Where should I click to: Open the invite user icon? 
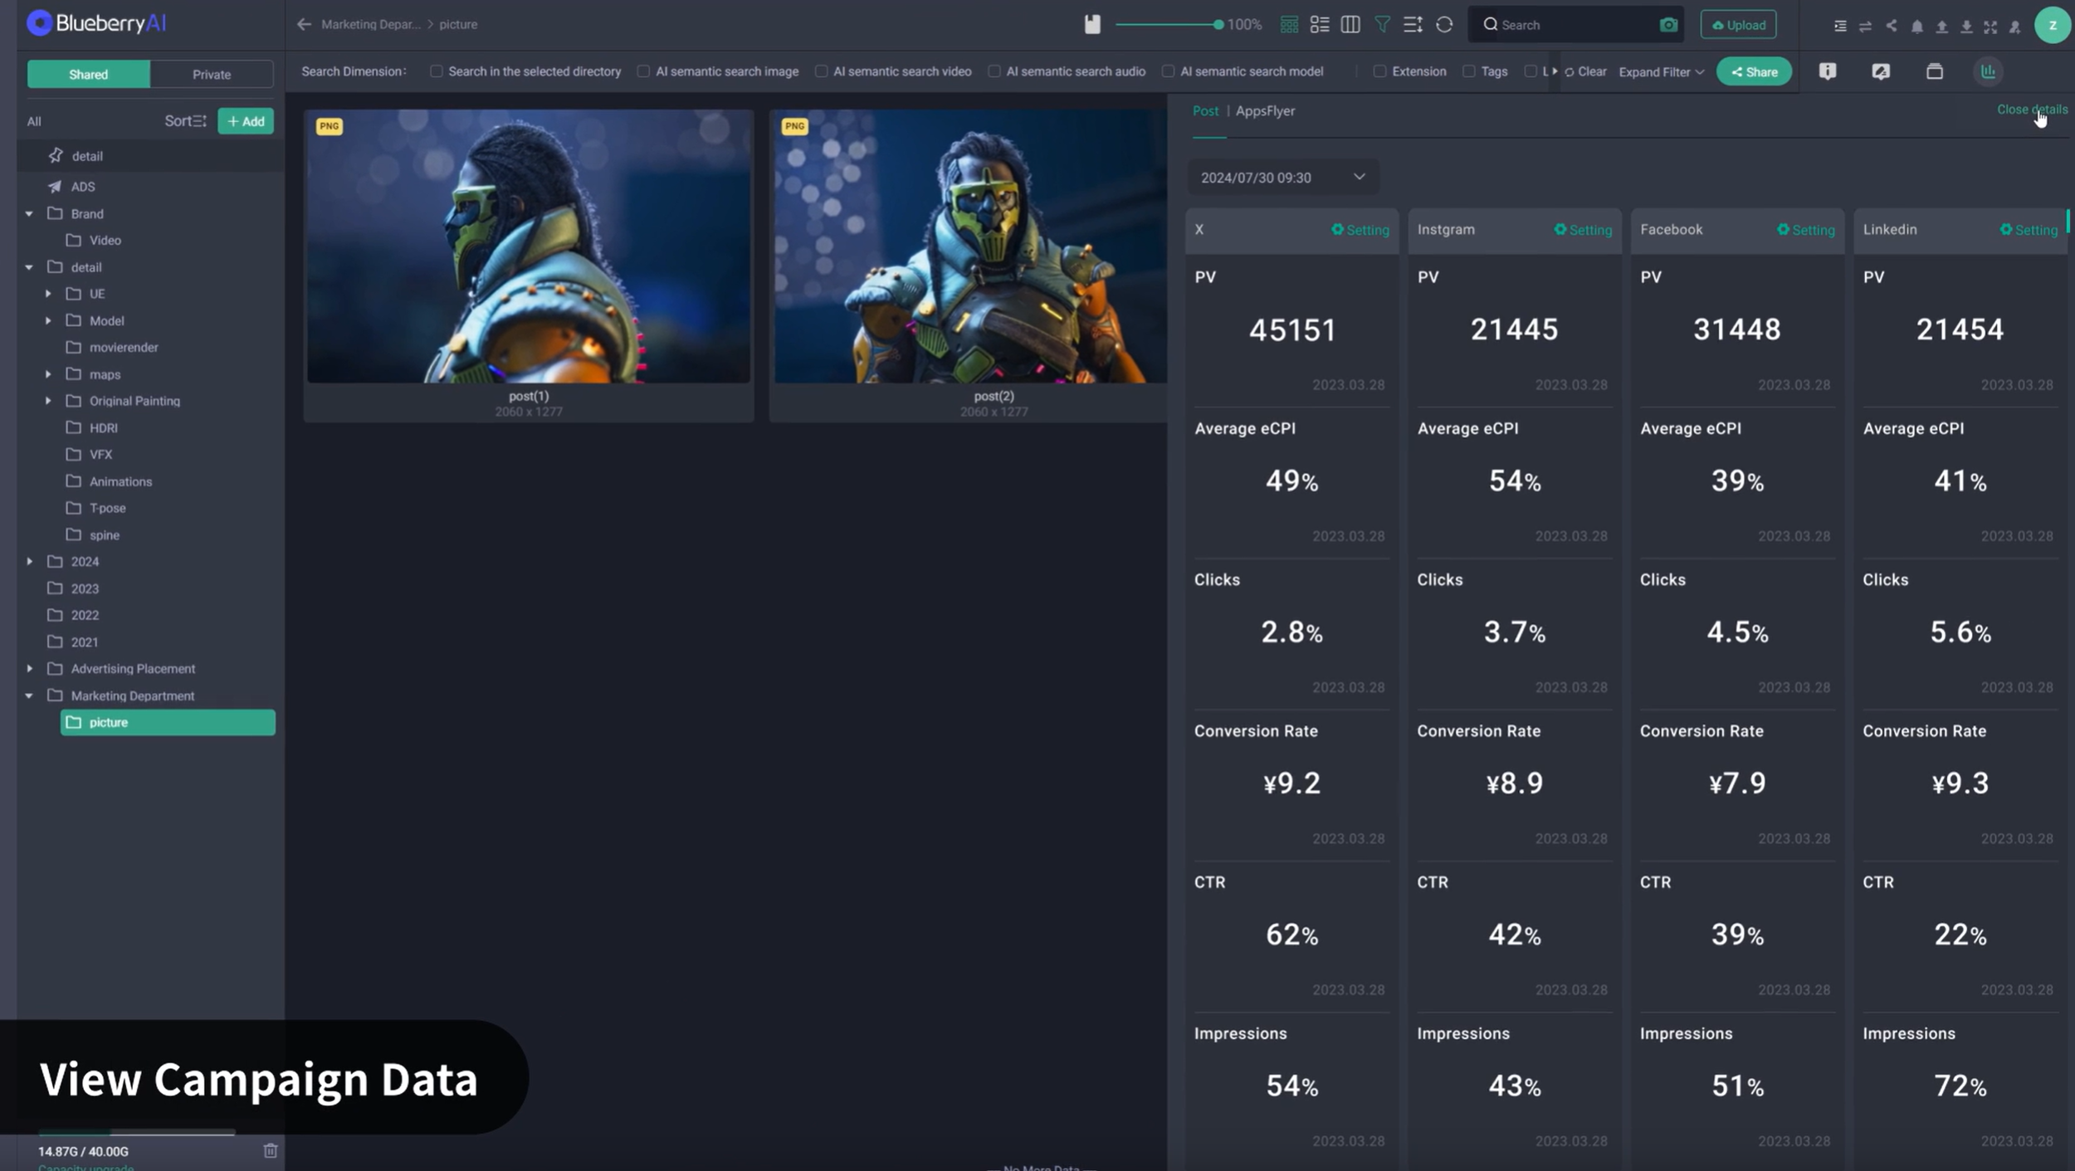click(x=2014, y=26)
